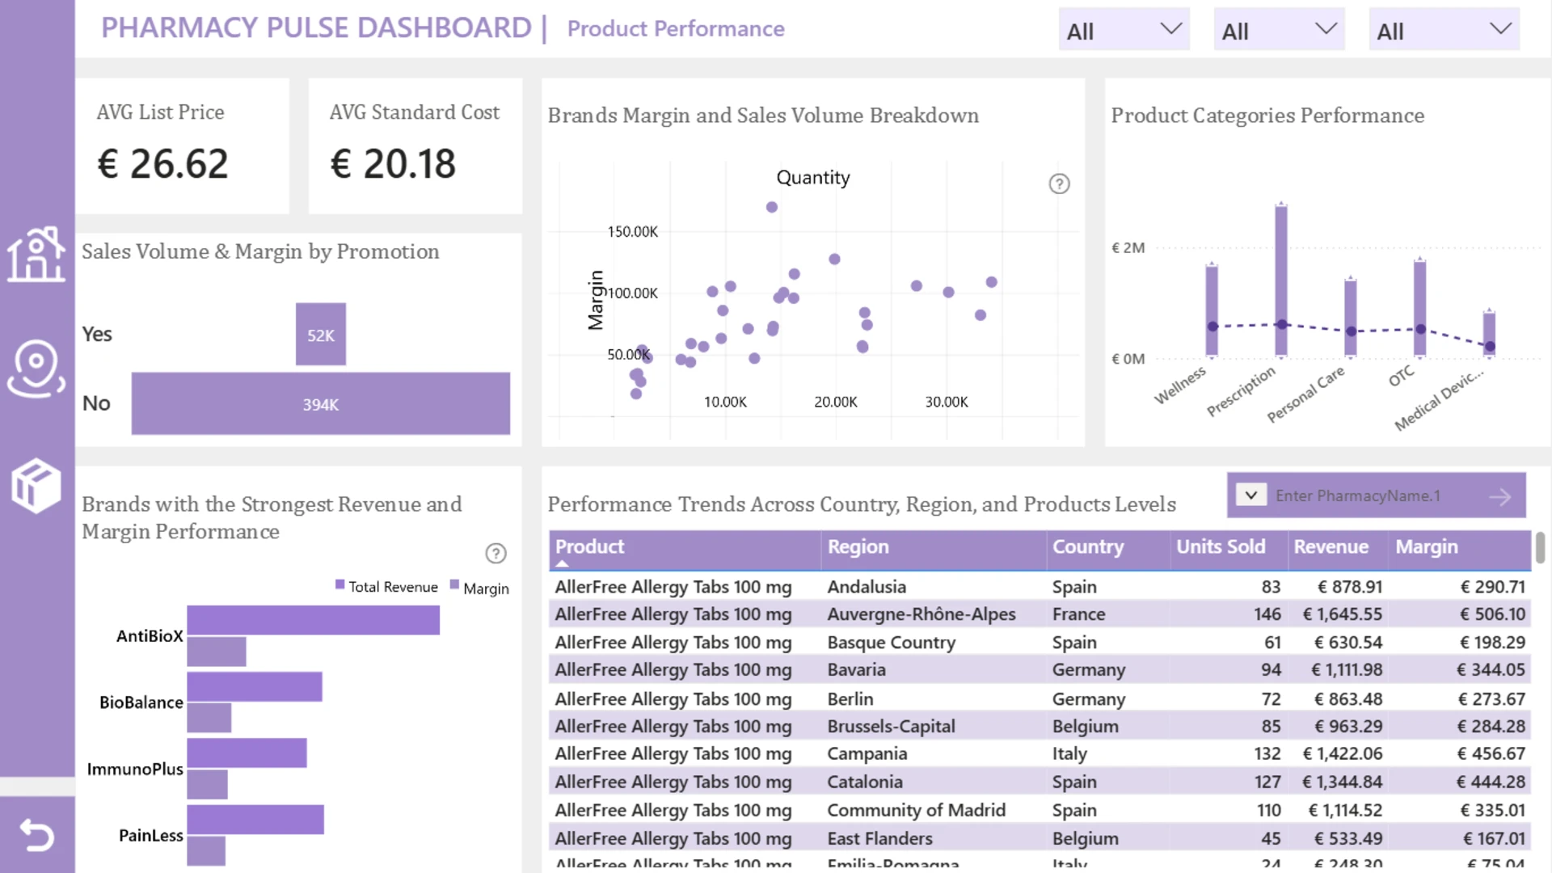
Task: Sort table by Units Sold column
Action: pyautogui.click(x=1221, y=547)
